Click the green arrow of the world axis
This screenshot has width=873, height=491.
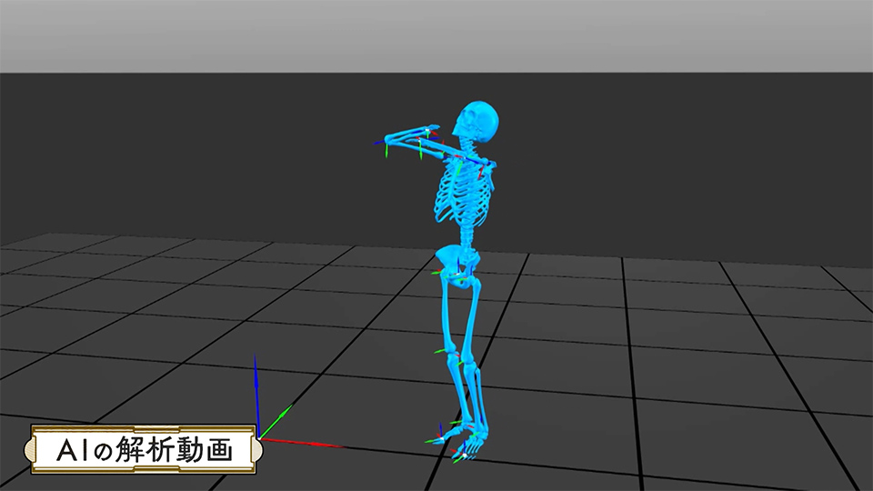point(276,421)
